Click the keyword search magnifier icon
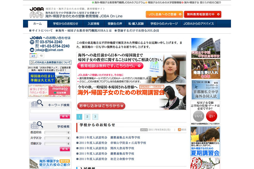 40,103
